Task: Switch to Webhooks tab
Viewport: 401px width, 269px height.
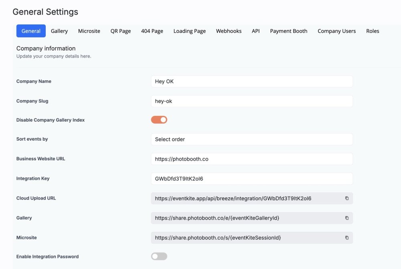Action: pyautogui.click(x=229, y=31)
